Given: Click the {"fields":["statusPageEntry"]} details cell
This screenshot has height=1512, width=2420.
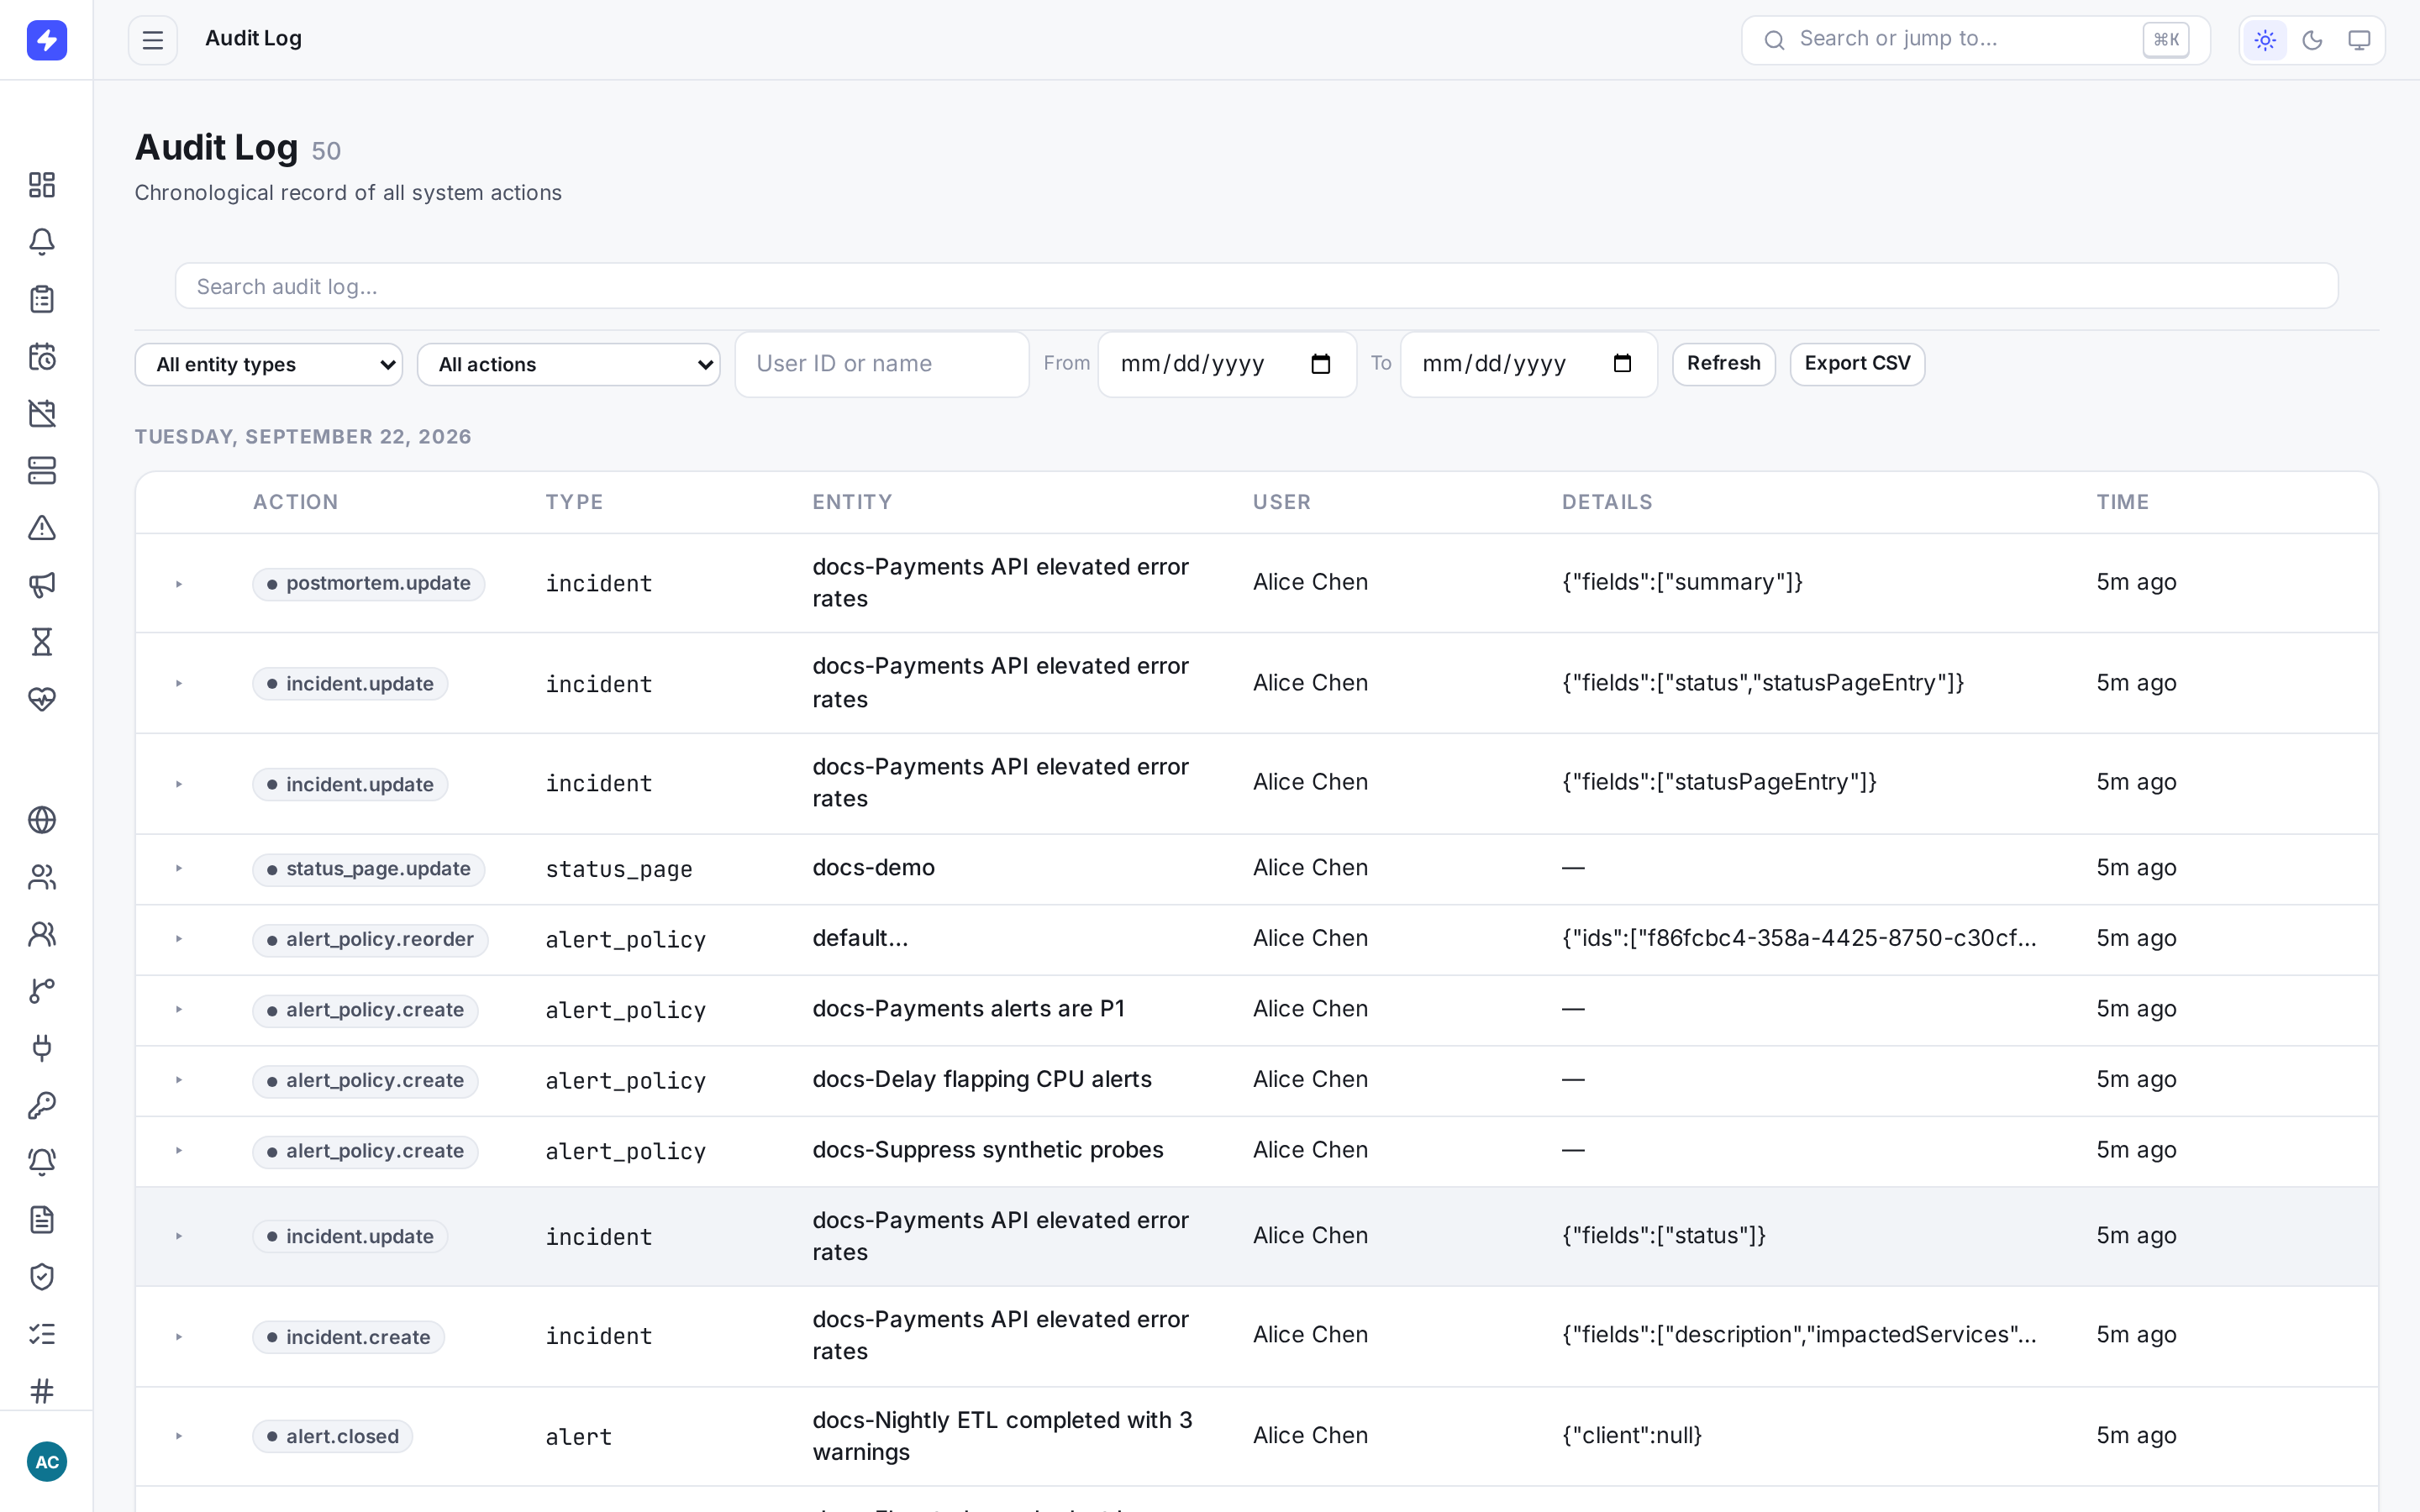Looking at the screenshot, I should tap(1719, 782).
